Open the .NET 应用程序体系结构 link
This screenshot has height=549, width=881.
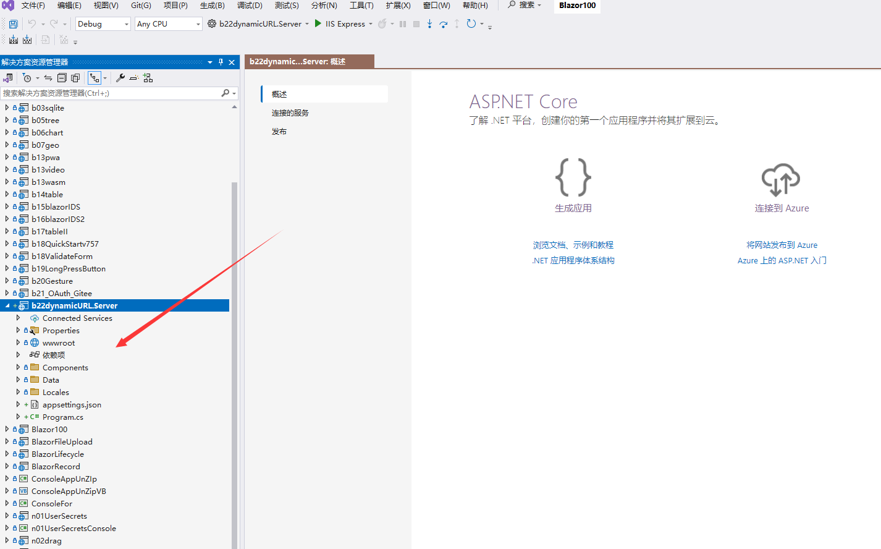(573, 261)
